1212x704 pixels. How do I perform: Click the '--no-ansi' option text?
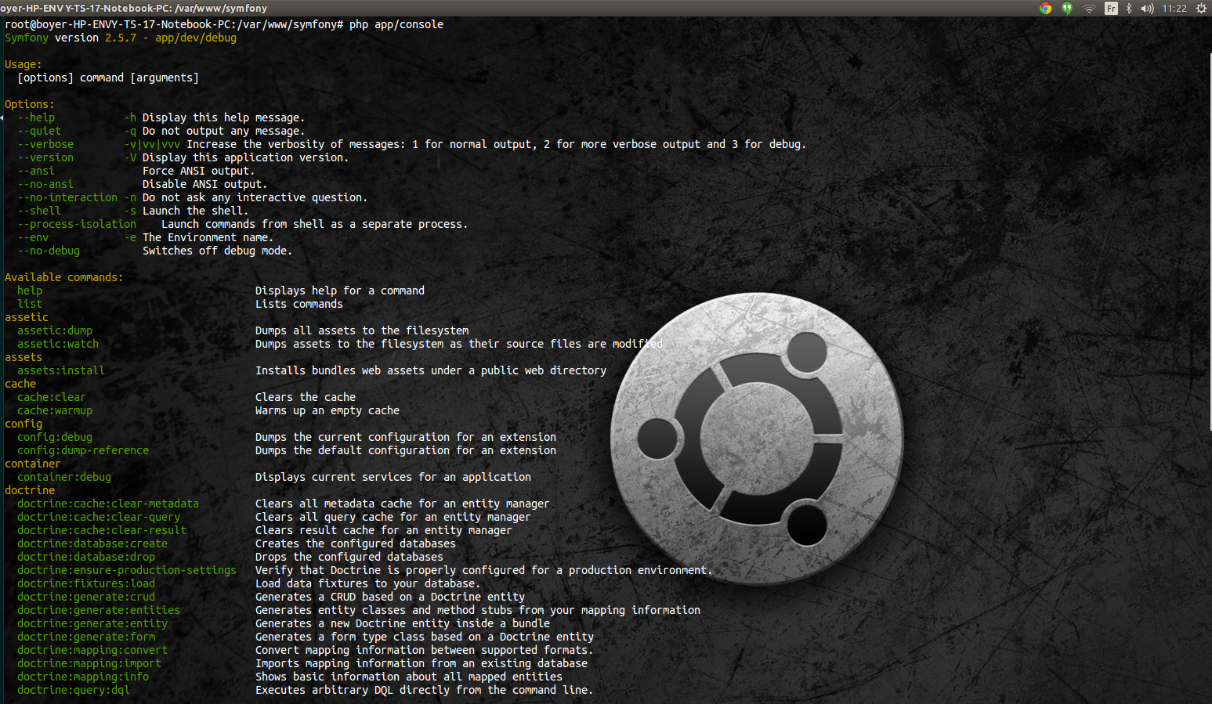point(45,184)
